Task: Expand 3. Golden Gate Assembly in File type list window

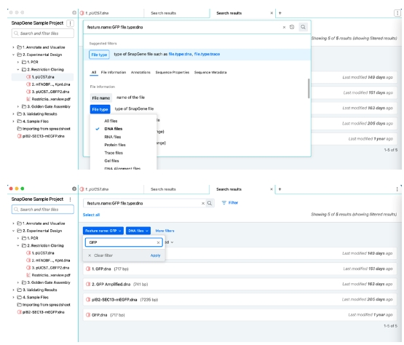Action: point(18,106)
